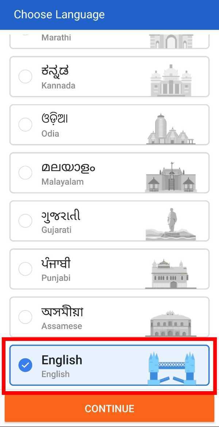
Task: Choose the Marathi language label
Action: point(56,38)
